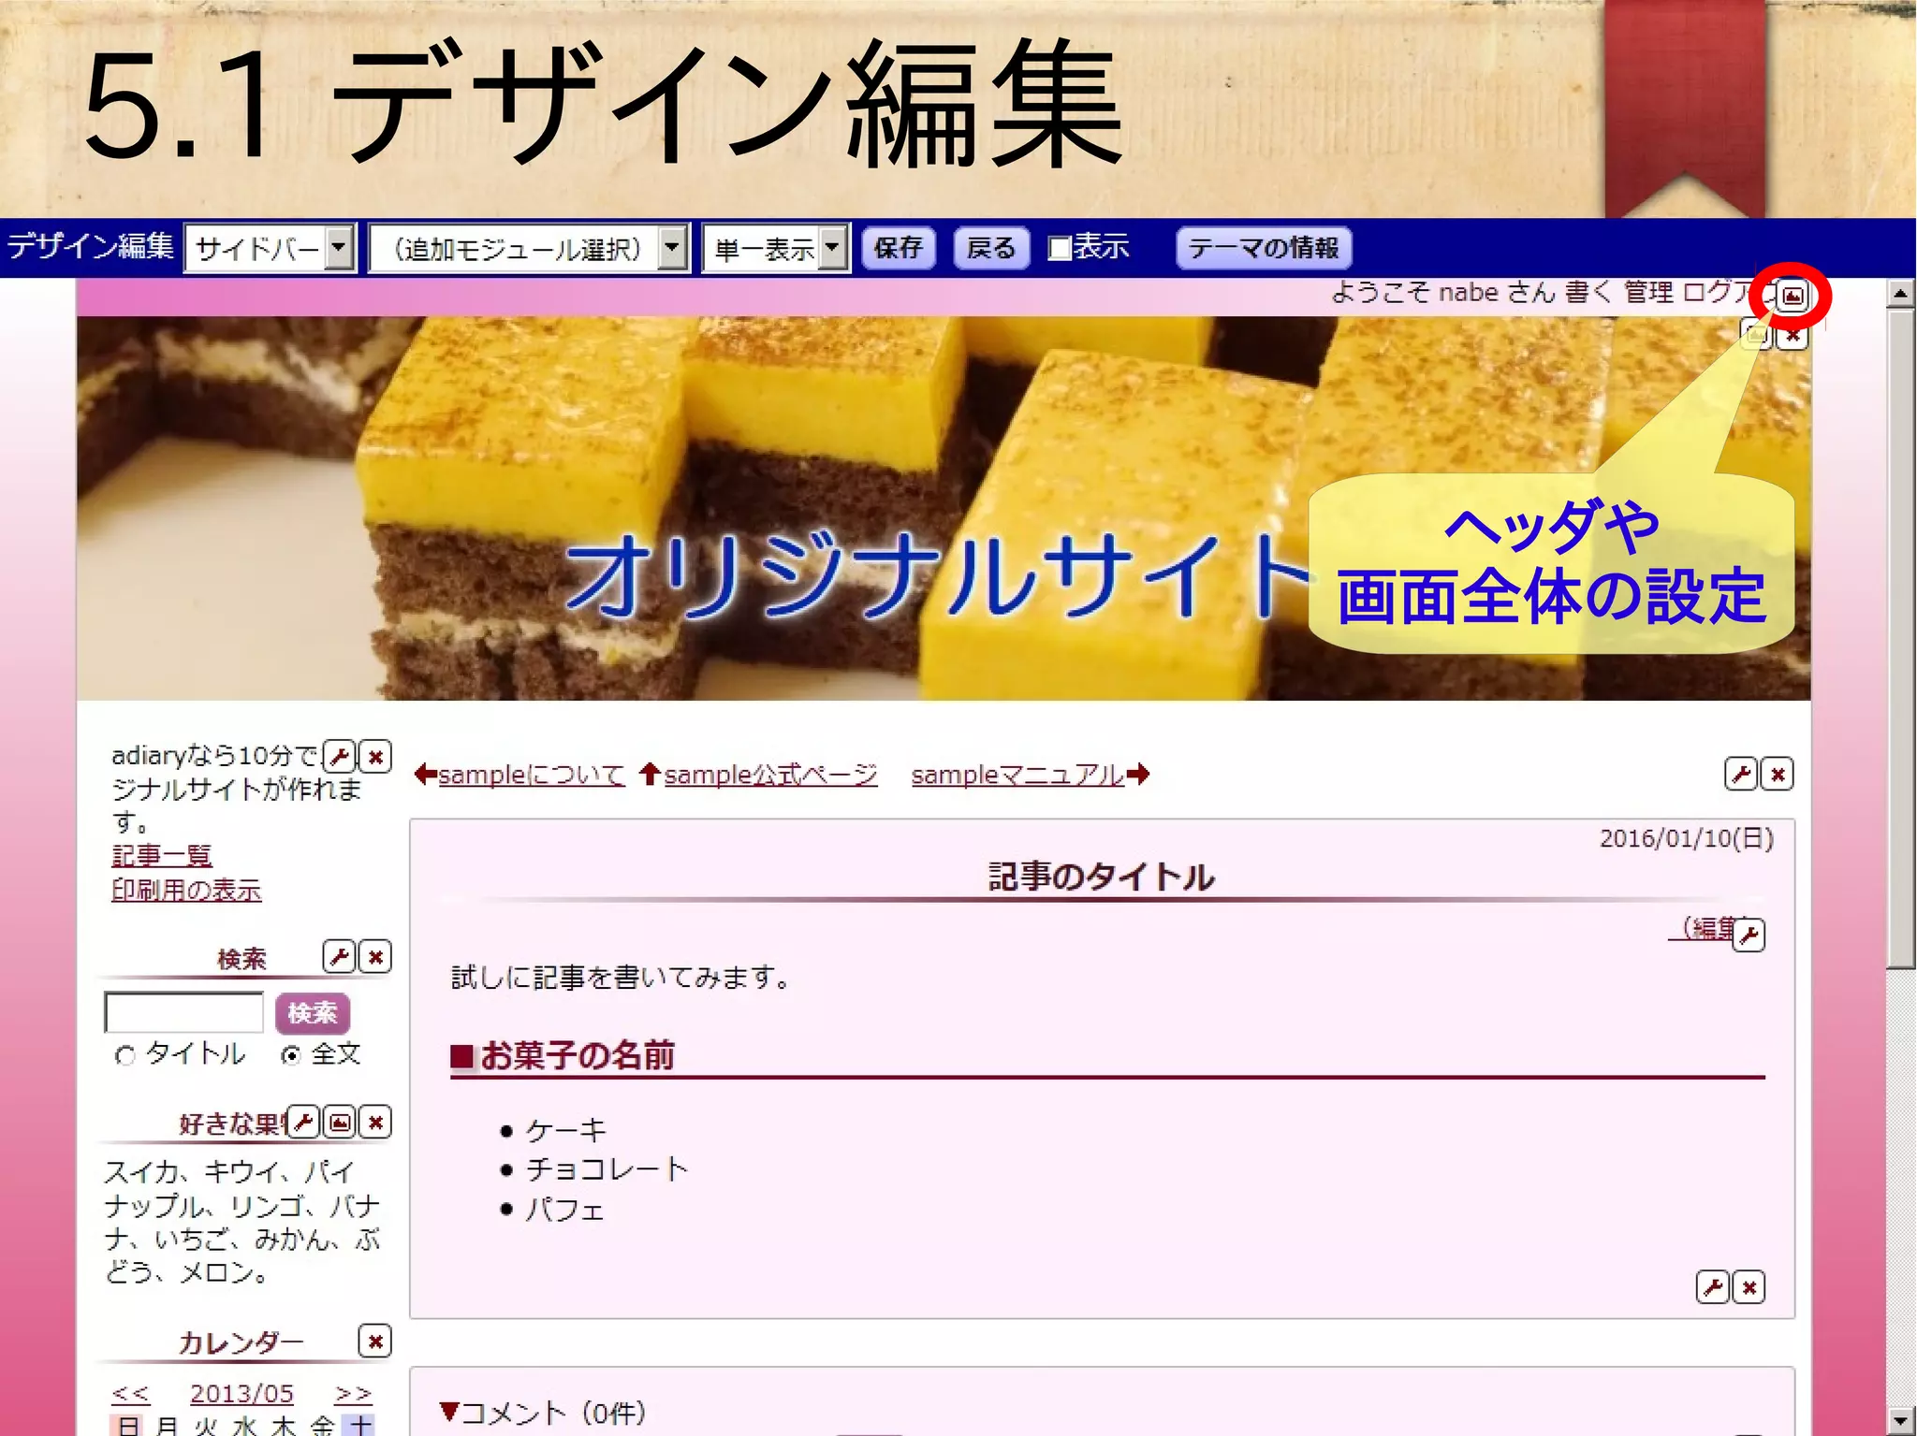
Task: Delete the 検索 search module
Action: (x=375, y=956)
